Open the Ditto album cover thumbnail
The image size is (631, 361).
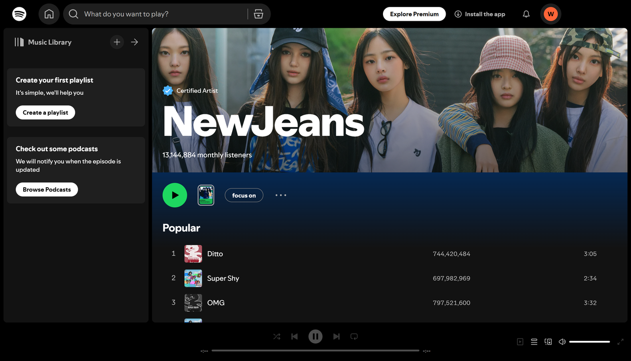coord(193,254)
